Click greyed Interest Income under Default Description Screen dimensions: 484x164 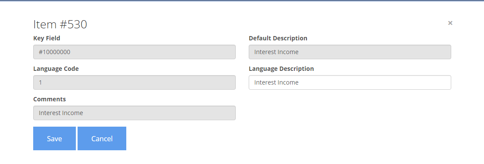click(276, 52)
